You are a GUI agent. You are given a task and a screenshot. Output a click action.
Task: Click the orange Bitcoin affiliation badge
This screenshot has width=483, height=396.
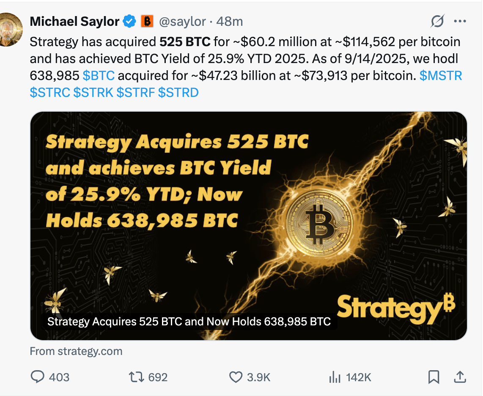pos(147,21)
